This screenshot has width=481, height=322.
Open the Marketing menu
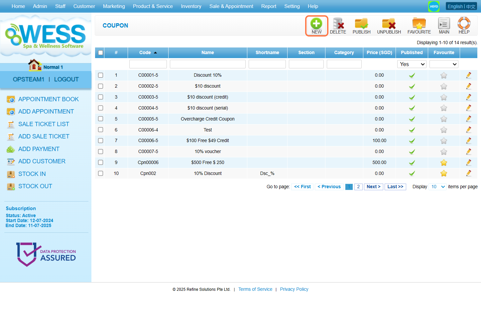[114, 6]
